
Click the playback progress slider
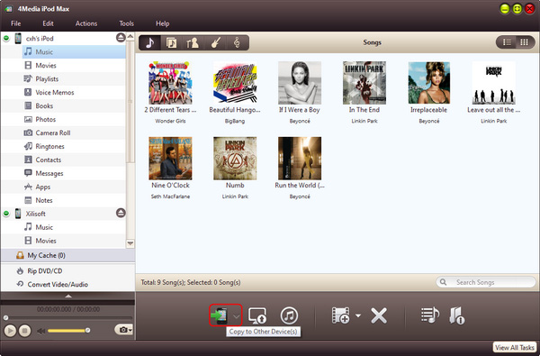(x=67, y=318)
